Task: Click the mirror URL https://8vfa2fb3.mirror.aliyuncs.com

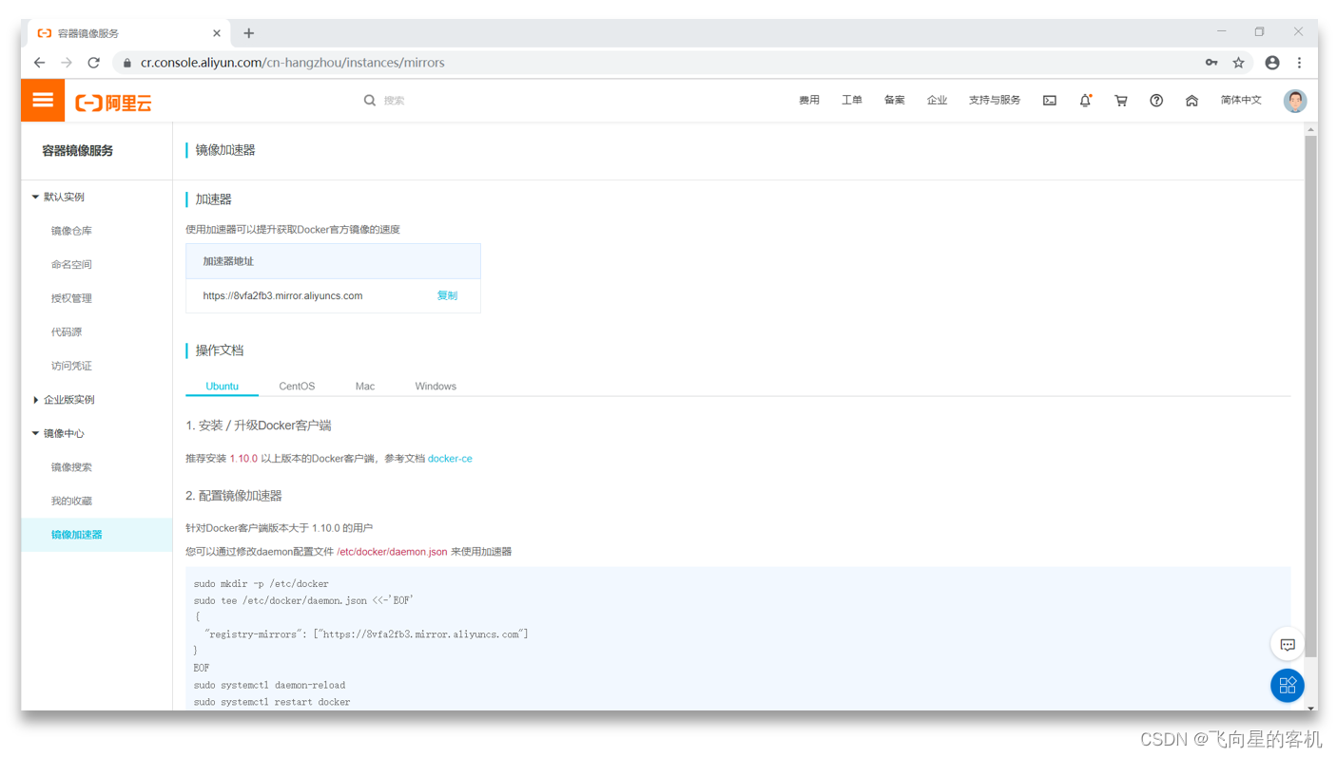Action: point(282,295)
